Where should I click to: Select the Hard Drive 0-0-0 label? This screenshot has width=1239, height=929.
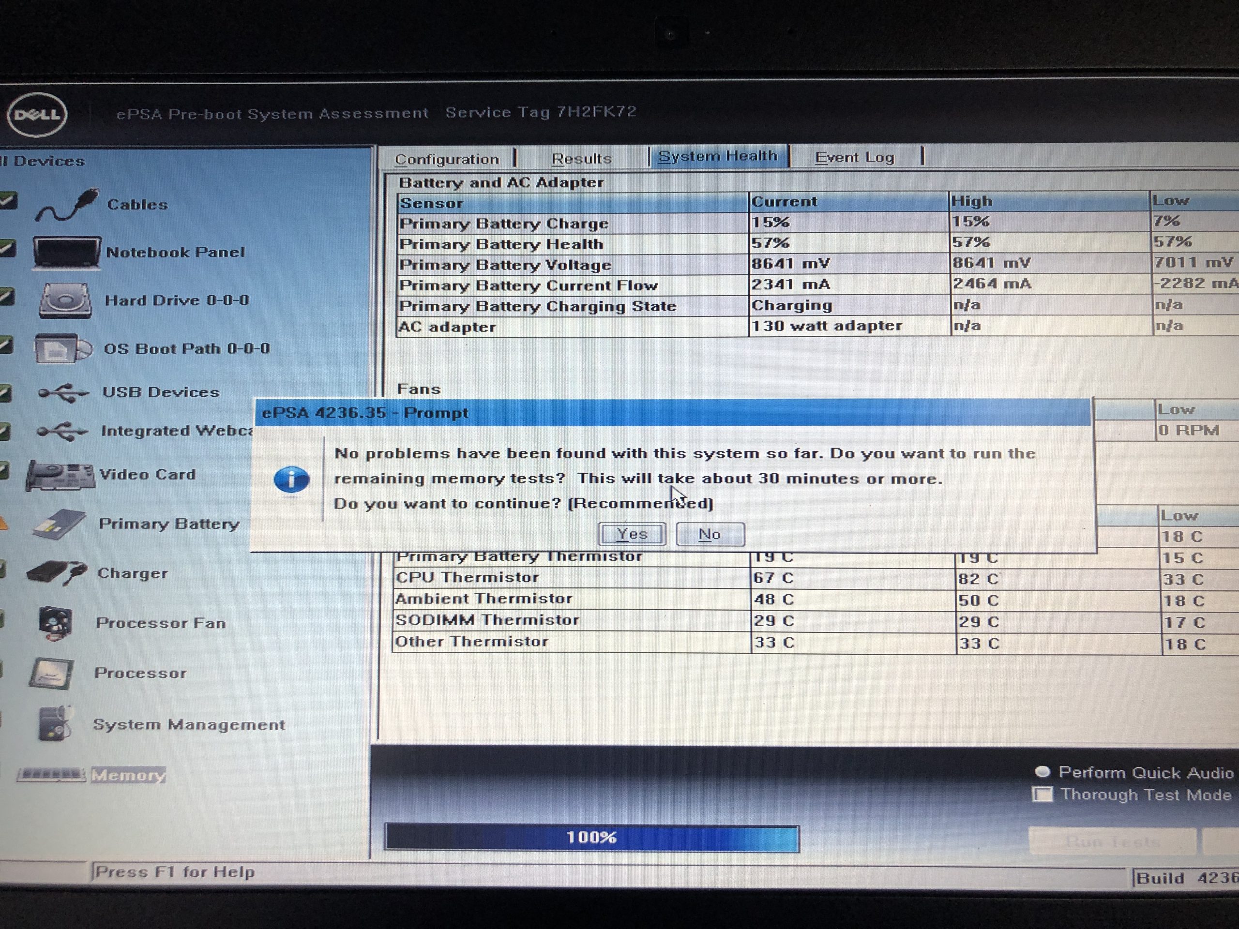(177, 300)
